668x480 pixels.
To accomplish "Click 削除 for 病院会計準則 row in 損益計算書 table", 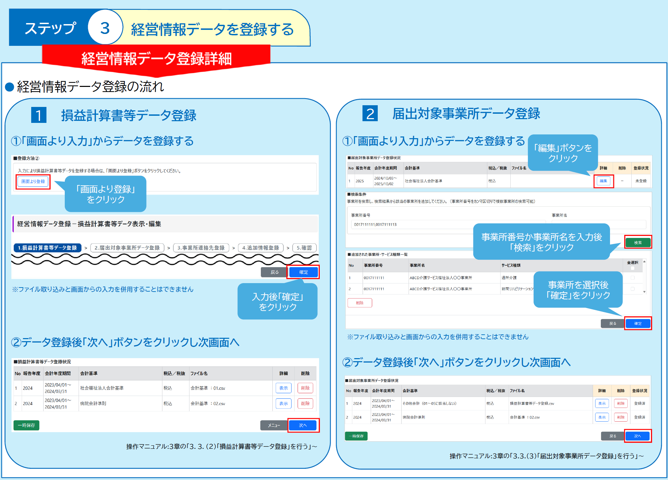I will [305, 404].
